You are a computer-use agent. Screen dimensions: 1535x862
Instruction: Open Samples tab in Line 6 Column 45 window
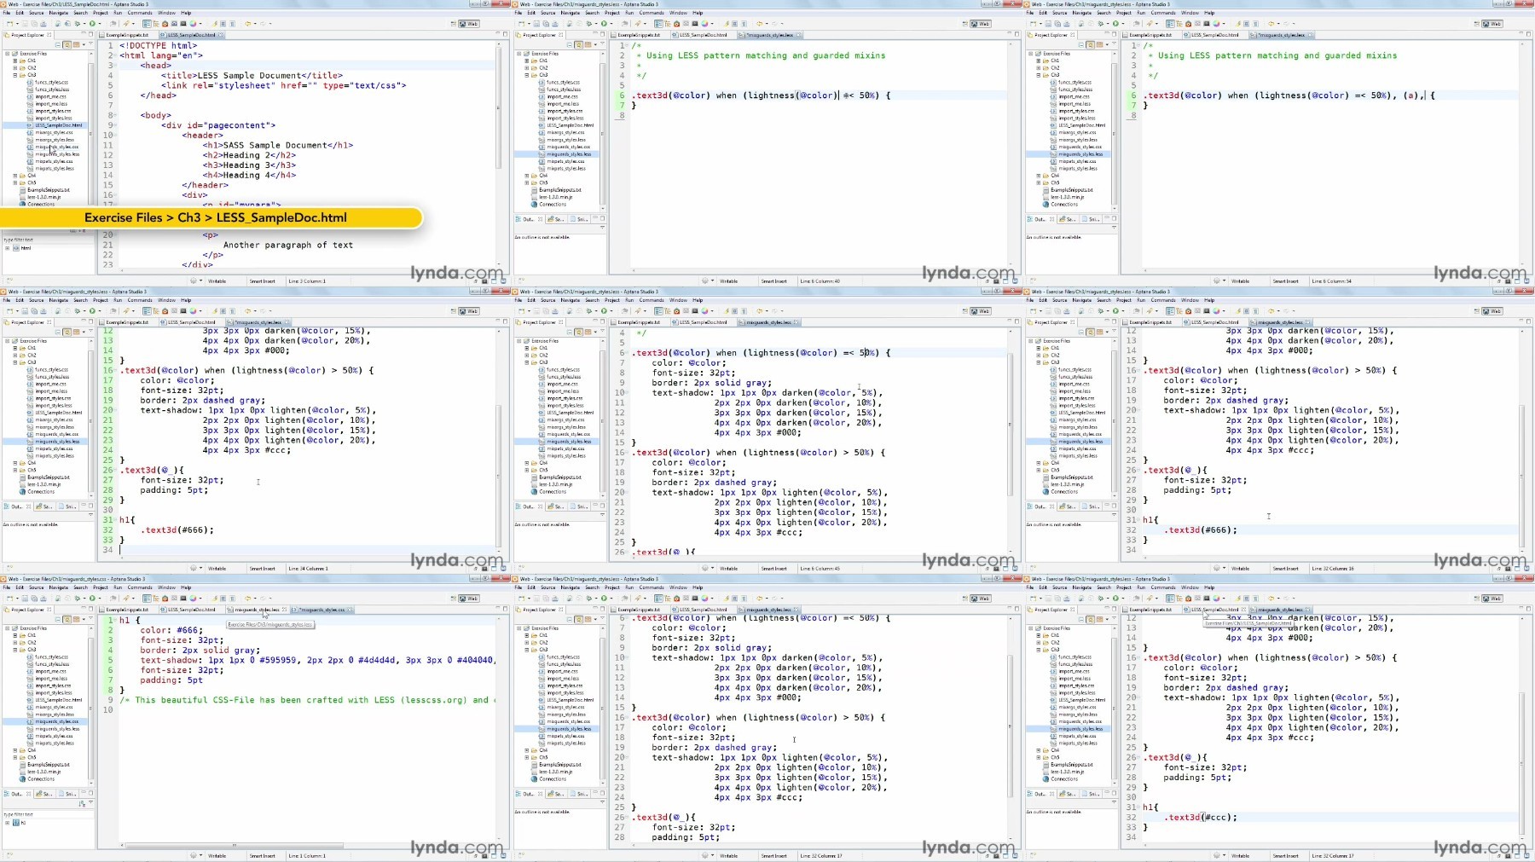[557, 506]
